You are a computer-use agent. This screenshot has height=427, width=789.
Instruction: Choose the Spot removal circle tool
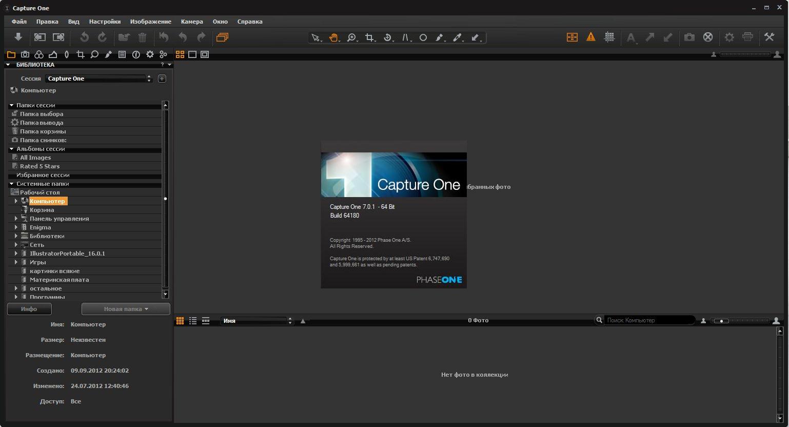423,37
